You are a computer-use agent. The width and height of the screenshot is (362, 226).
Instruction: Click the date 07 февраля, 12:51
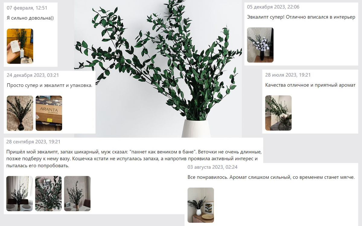tap(27, 8)
